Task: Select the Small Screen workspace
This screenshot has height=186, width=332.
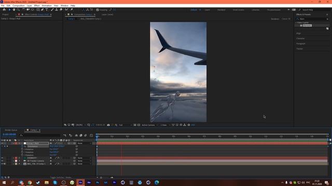Action: pos(239,10)
